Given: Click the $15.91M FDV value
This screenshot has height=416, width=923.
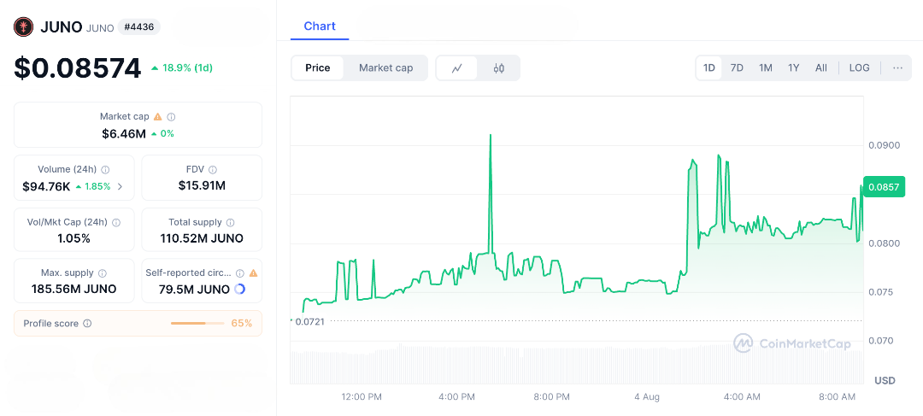Looking at the screenshot, I should [202, 186].
